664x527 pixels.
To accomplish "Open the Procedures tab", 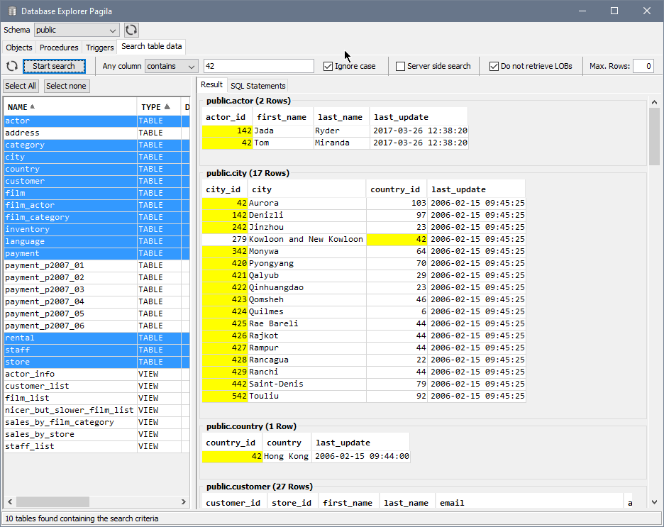I will [x=59, y=48].
